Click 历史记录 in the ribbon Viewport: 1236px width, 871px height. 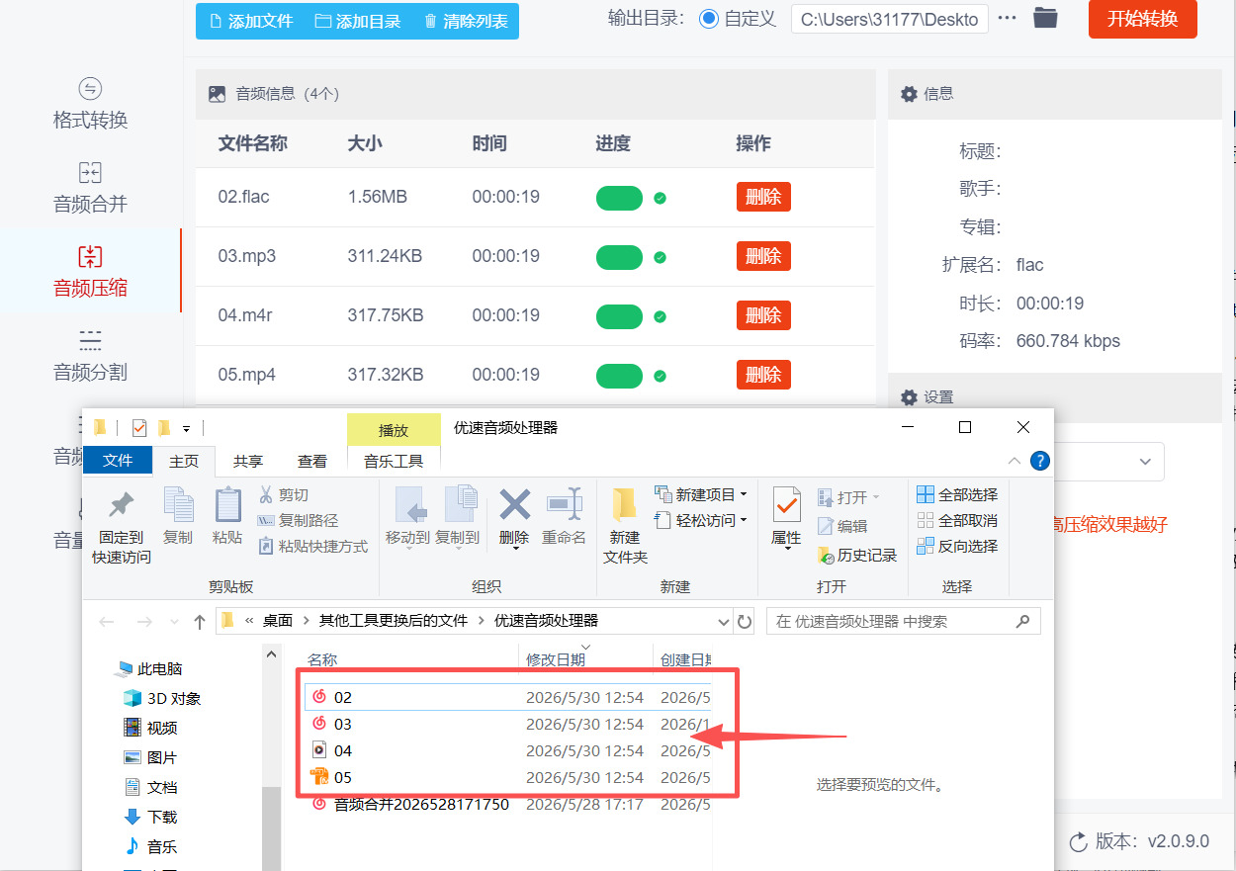point(857,556)
